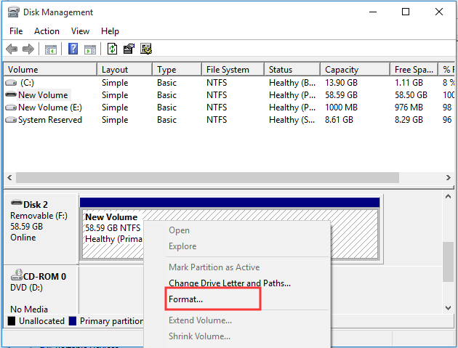This screenshot has height=348, width=458.
Task: Sort by the Volume column header
Action: click(51, 70)
